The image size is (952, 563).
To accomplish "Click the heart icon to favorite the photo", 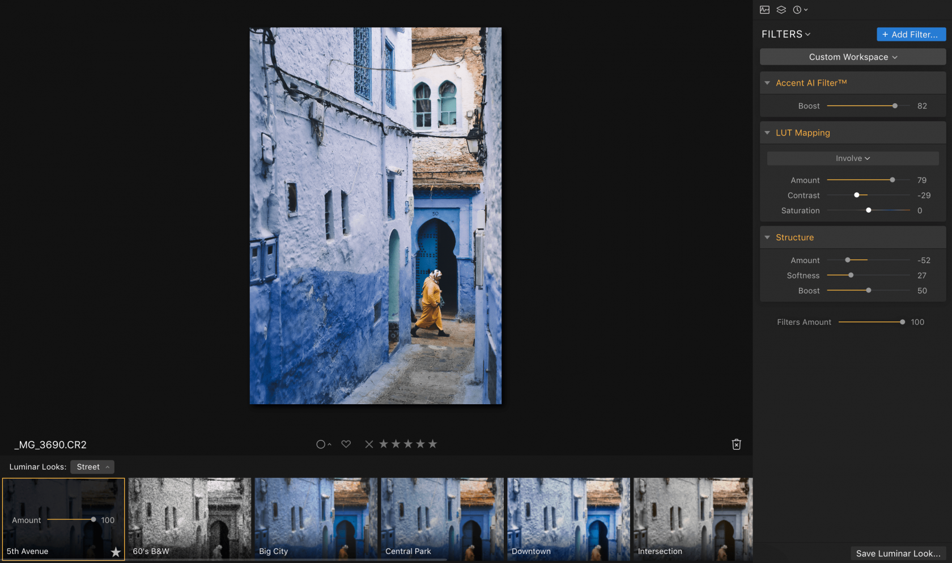I will click(346, 444).
